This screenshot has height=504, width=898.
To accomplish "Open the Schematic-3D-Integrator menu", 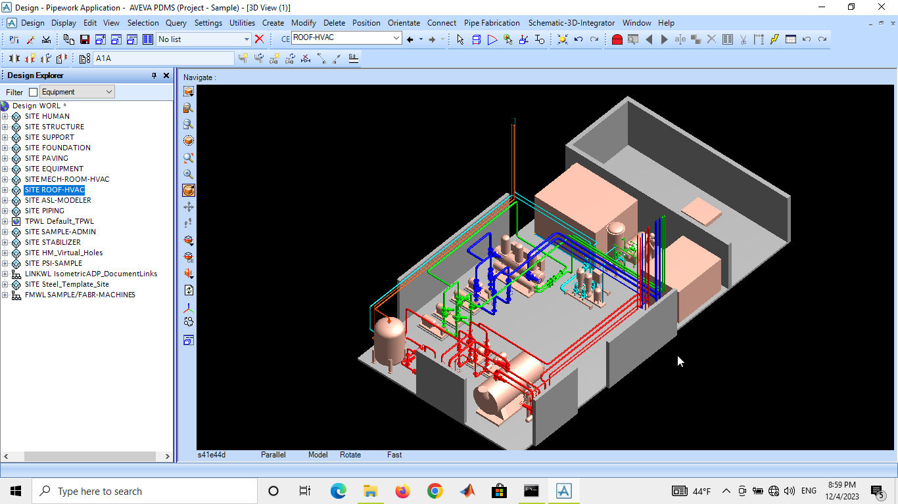I will pyautogui.click(x=571, y=23).
